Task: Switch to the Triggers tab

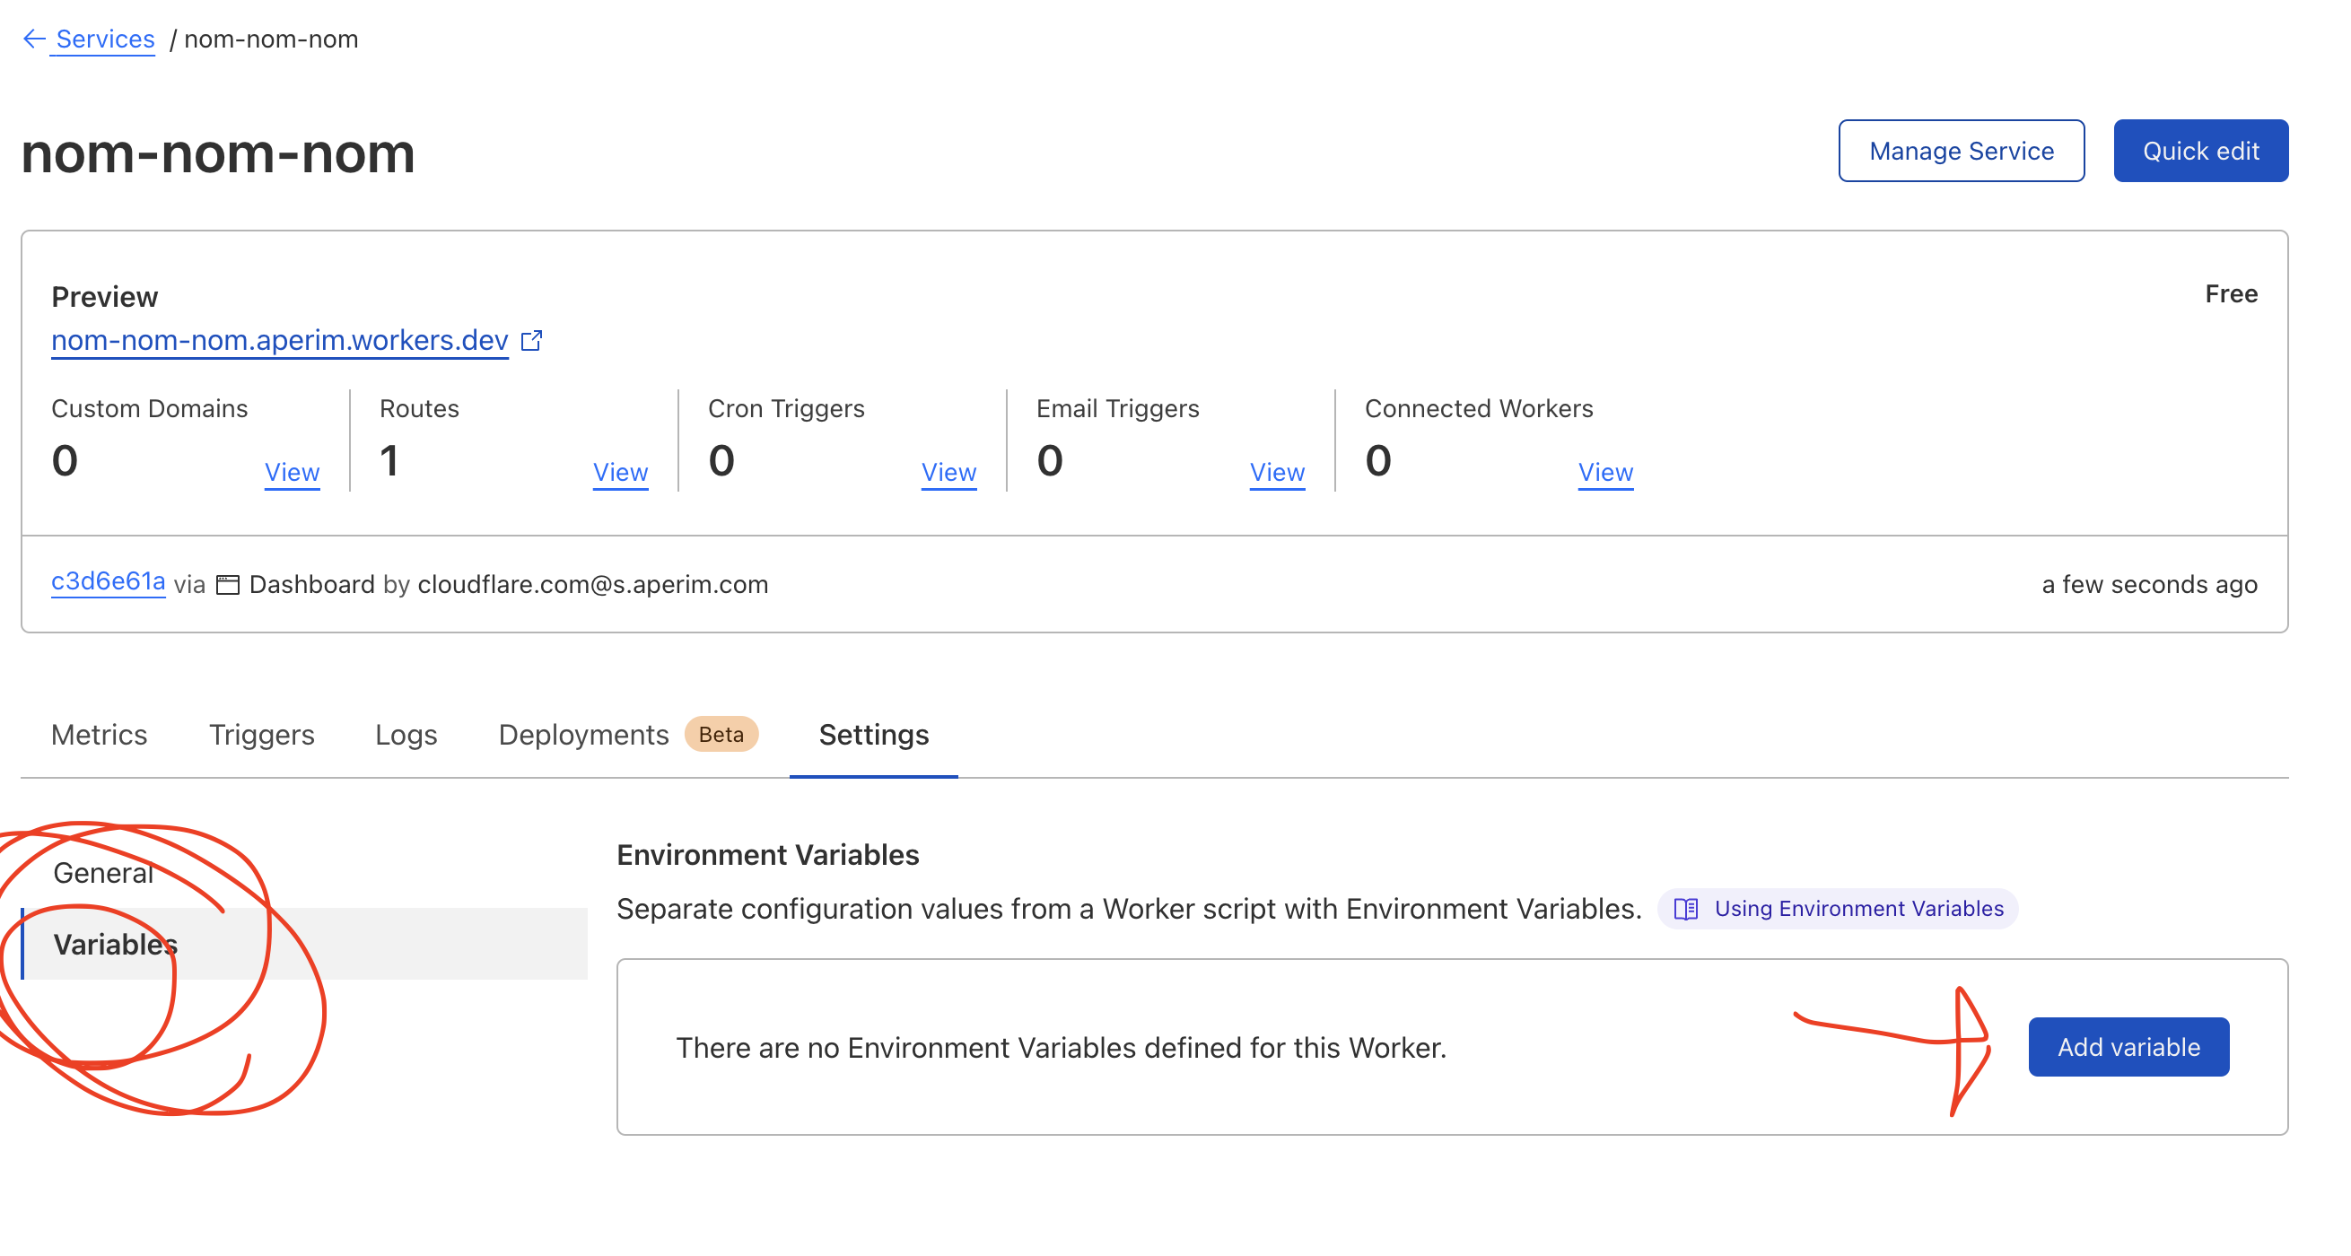Action: coord(261,735)
